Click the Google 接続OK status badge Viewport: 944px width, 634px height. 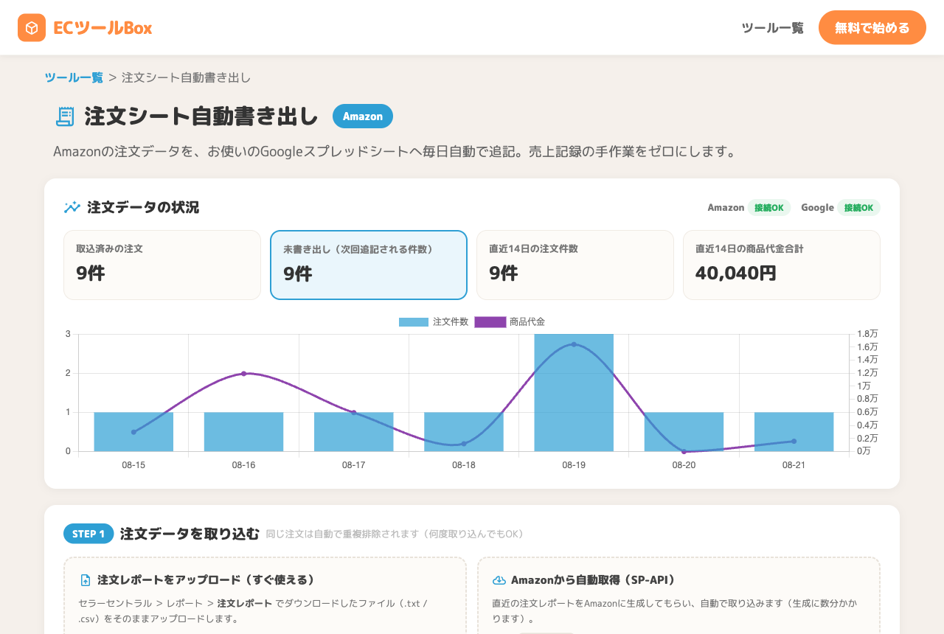[858, 208]
